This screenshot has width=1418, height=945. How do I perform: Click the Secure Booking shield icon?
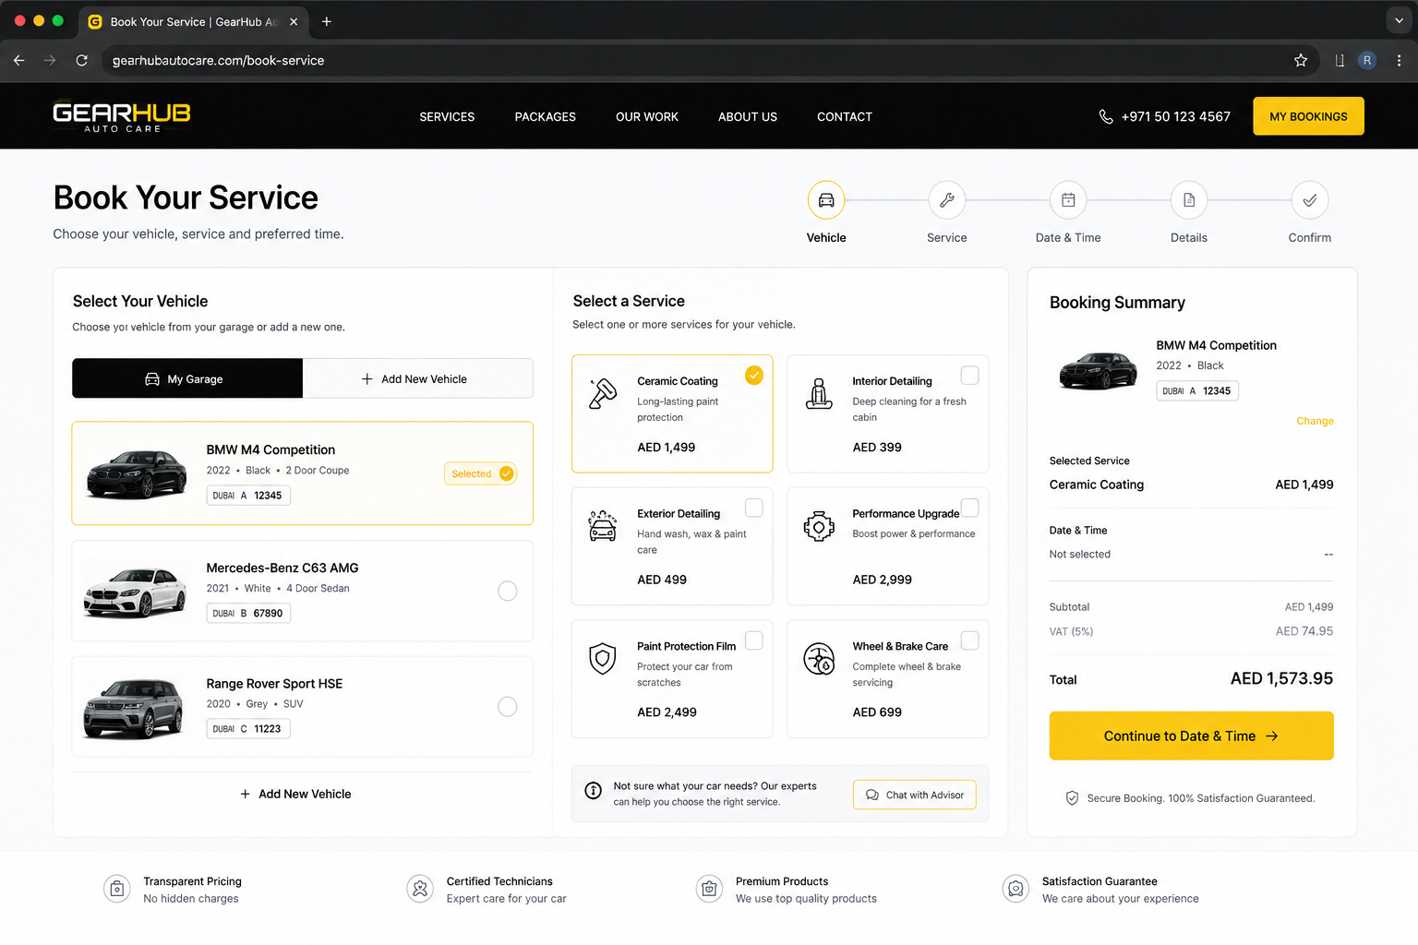point(1072,798)
